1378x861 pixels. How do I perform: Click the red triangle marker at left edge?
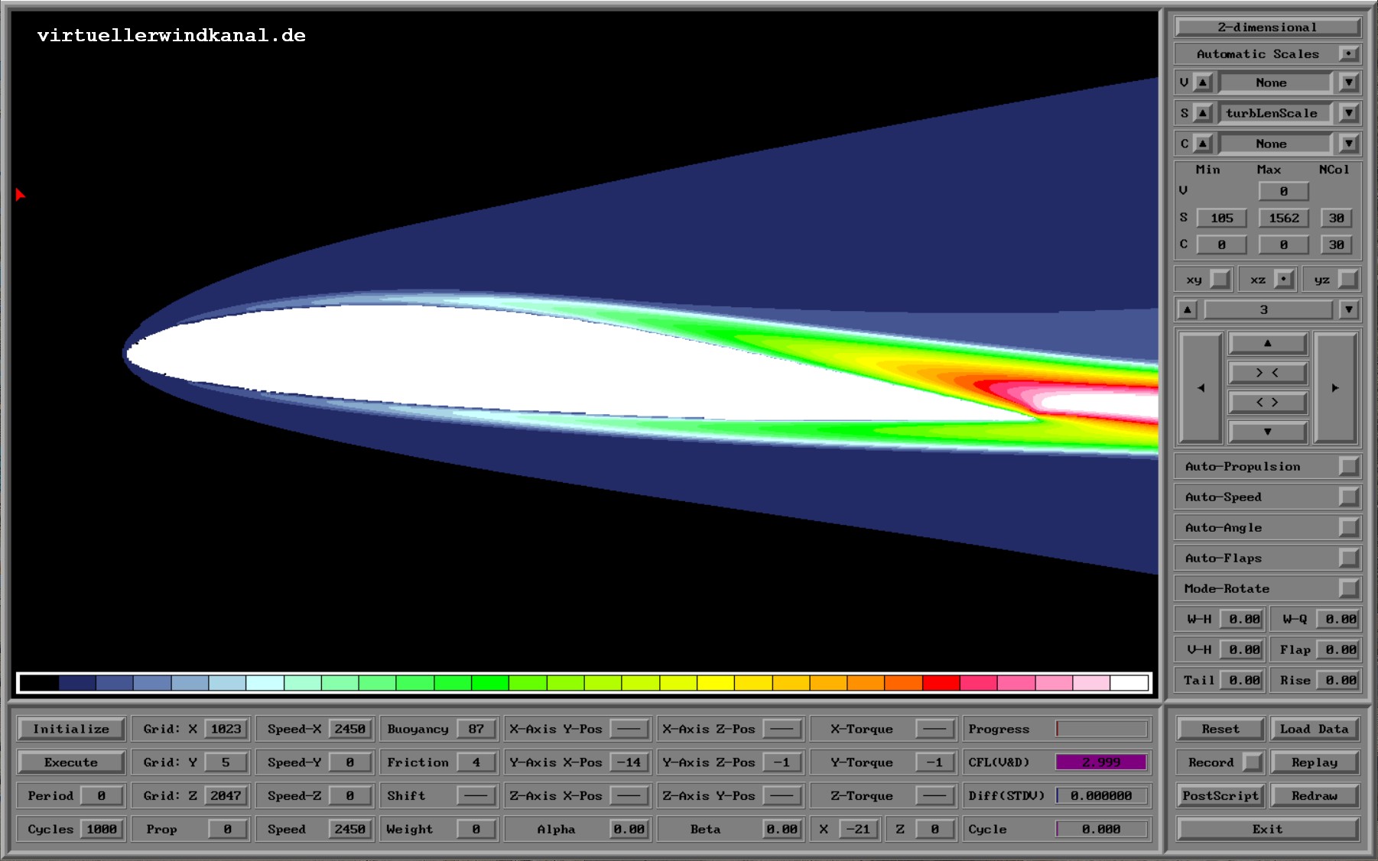20,195
